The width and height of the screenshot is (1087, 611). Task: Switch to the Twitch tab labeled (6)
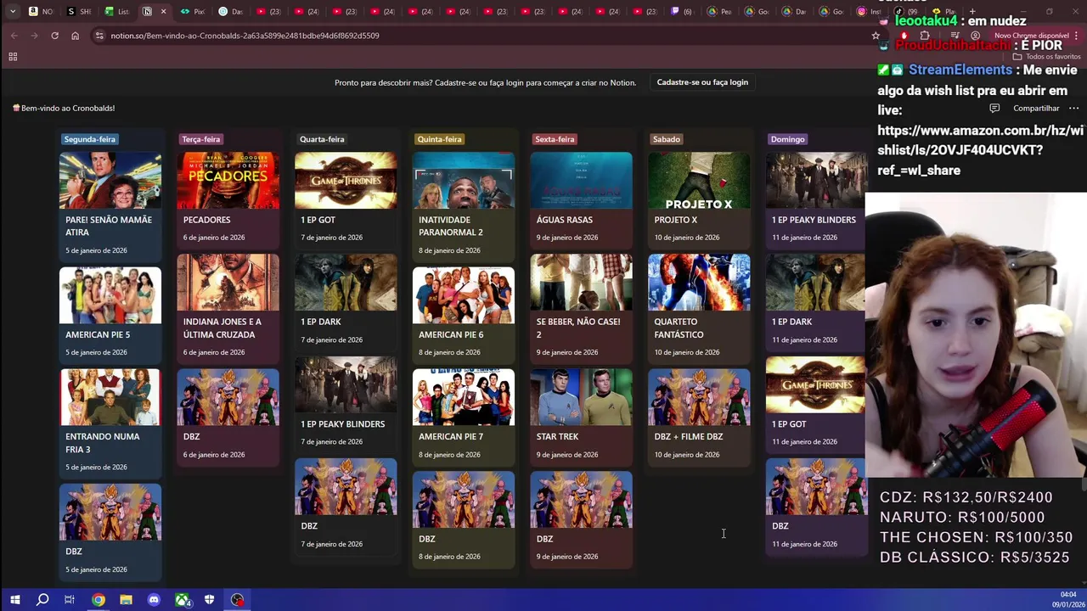(x=681, y=12)
